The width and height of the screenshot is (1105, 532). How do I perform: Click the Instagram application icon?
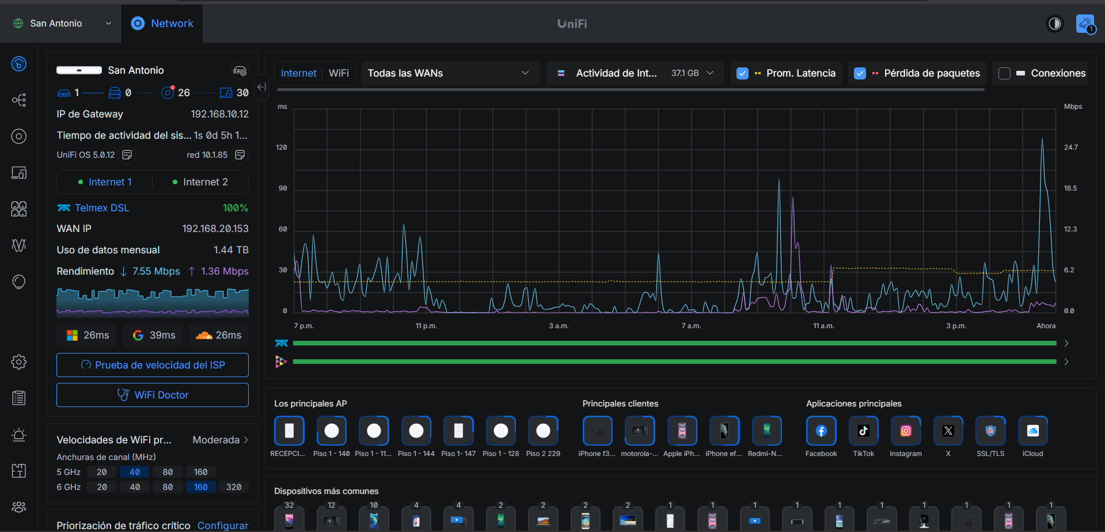coord(906,431)
